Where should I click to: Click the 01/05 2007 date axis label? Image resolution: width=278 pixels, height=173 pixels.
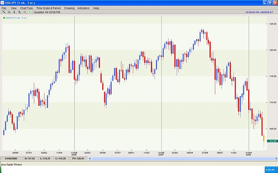[161, 154]
